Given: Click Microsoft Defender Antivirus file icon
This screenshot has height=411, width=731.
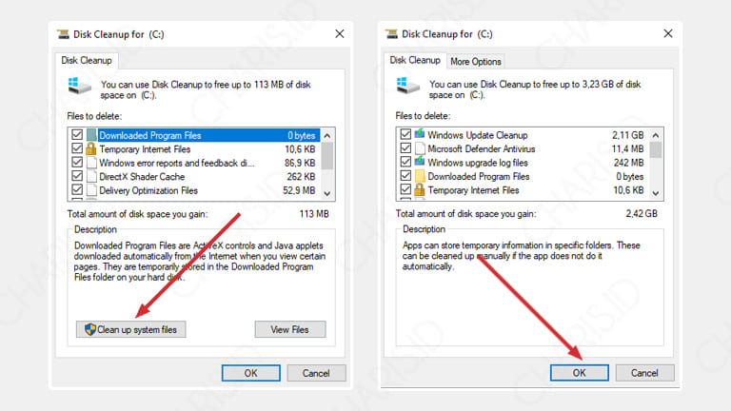Looking at the screenshot, I should (x=420, y=148).
